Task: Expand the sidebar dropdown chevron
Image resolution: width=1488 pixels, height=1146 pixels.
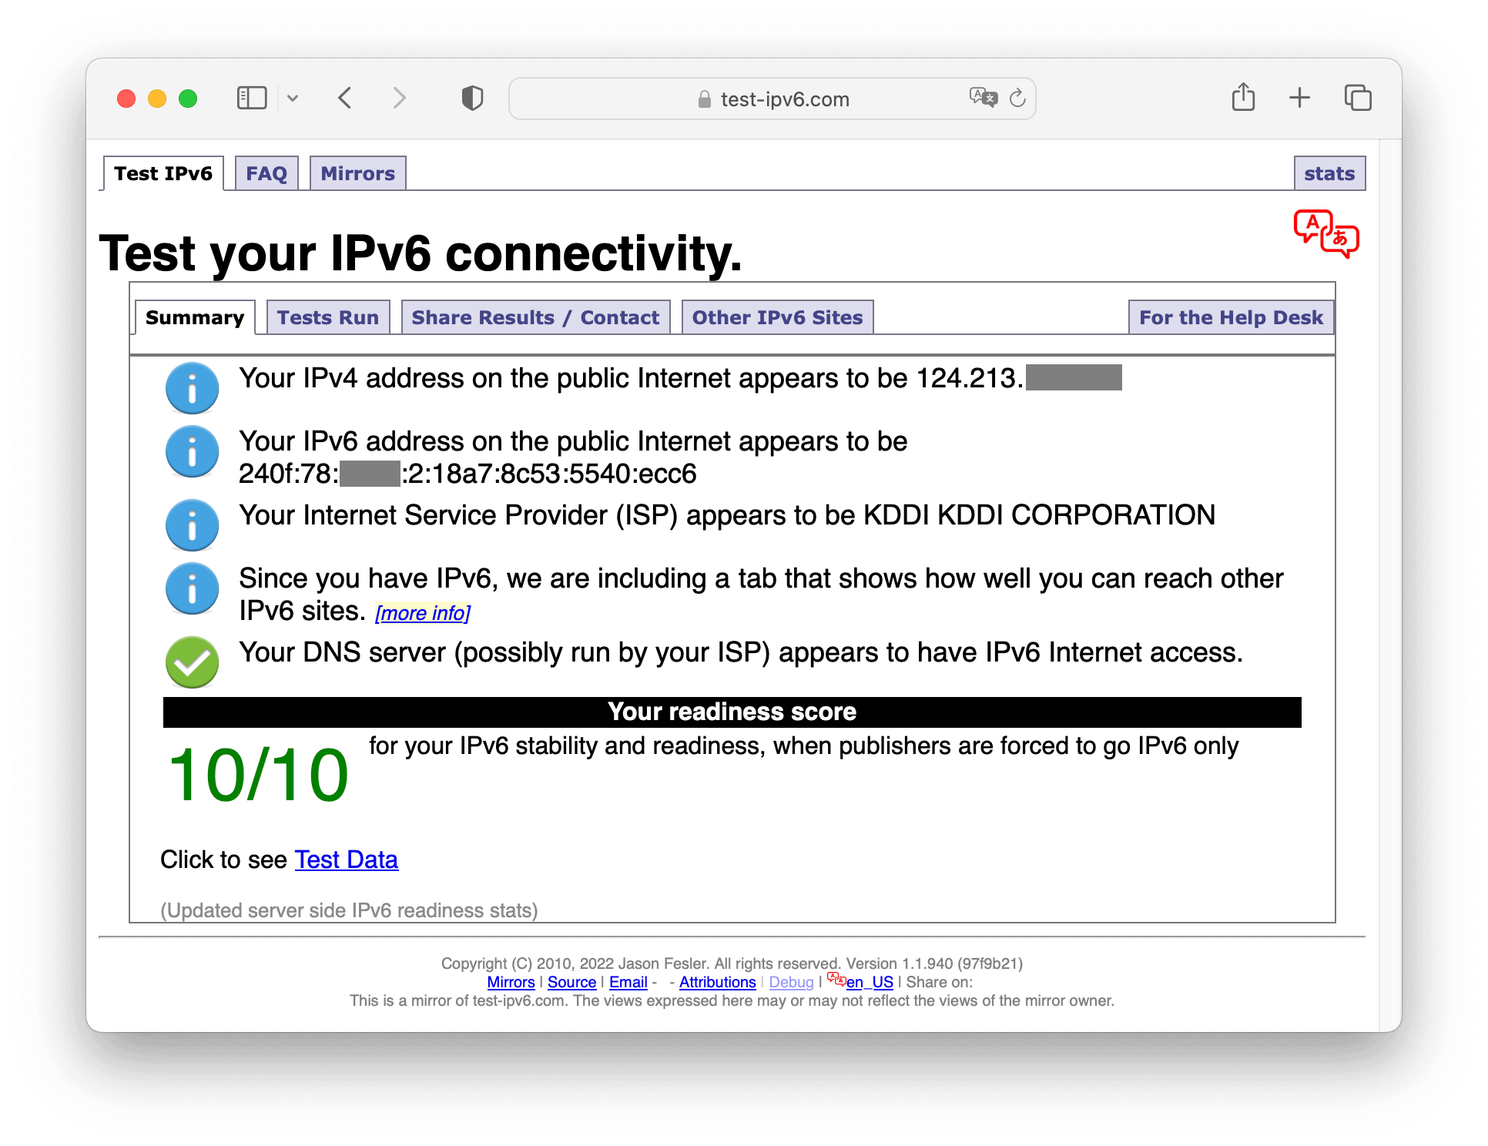Action: pos(293,99)
